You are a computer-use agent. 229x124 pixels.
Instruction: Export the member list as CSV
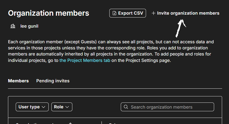click(x=128, y=13)
